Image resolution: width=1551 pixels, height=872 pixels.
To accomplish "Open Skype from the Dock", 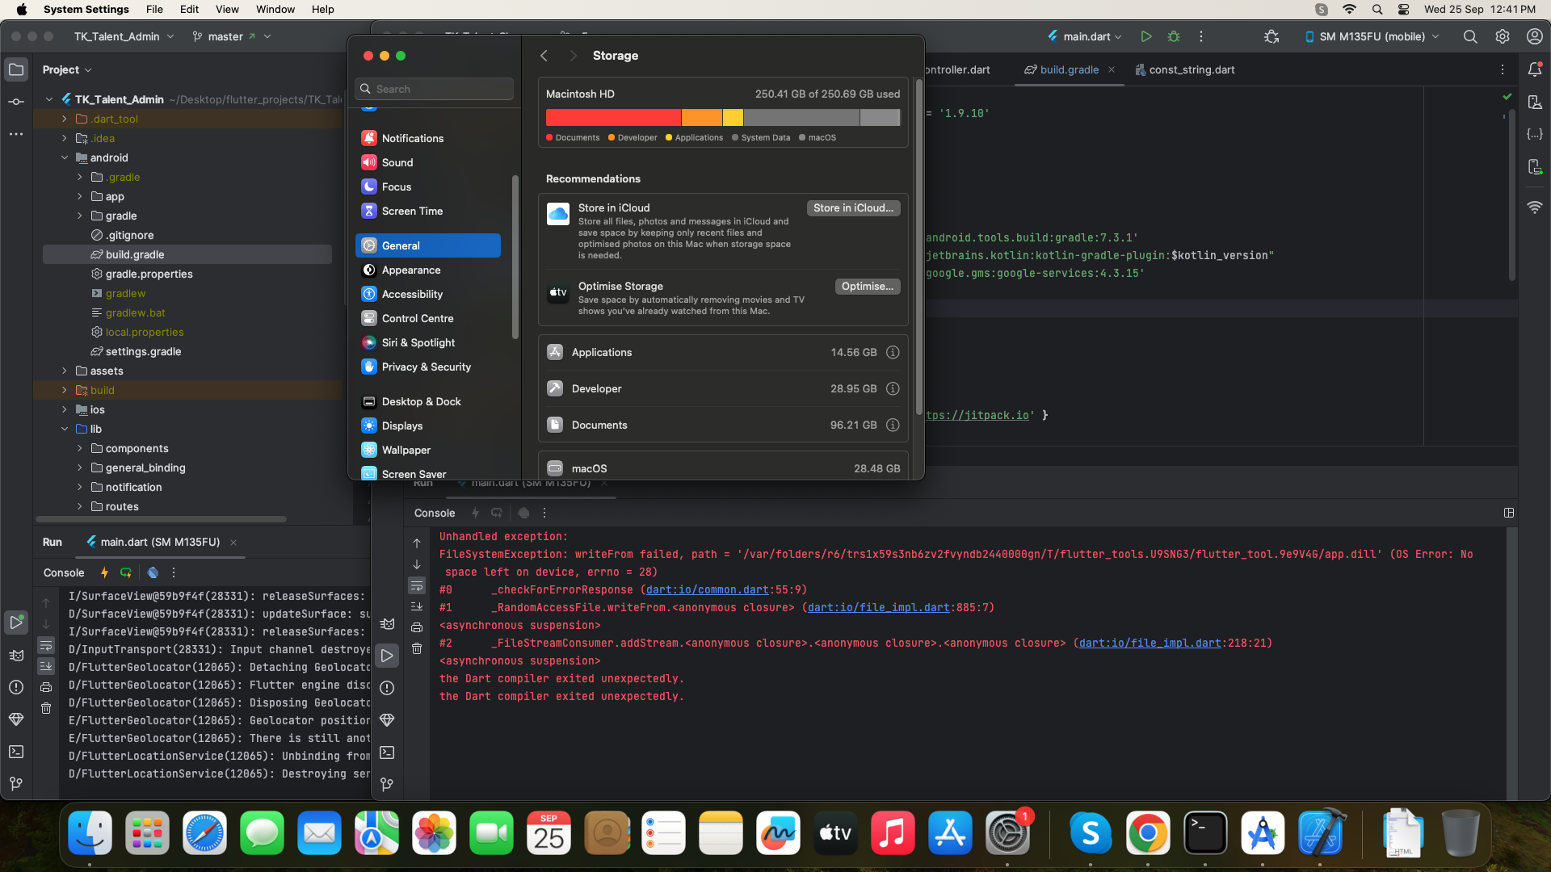I will (x=1091, y=832).
